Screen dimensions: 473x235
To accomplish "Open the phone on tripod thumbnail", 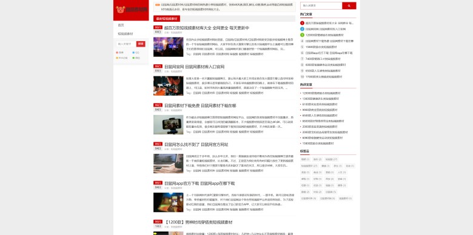I will [169, 124].
